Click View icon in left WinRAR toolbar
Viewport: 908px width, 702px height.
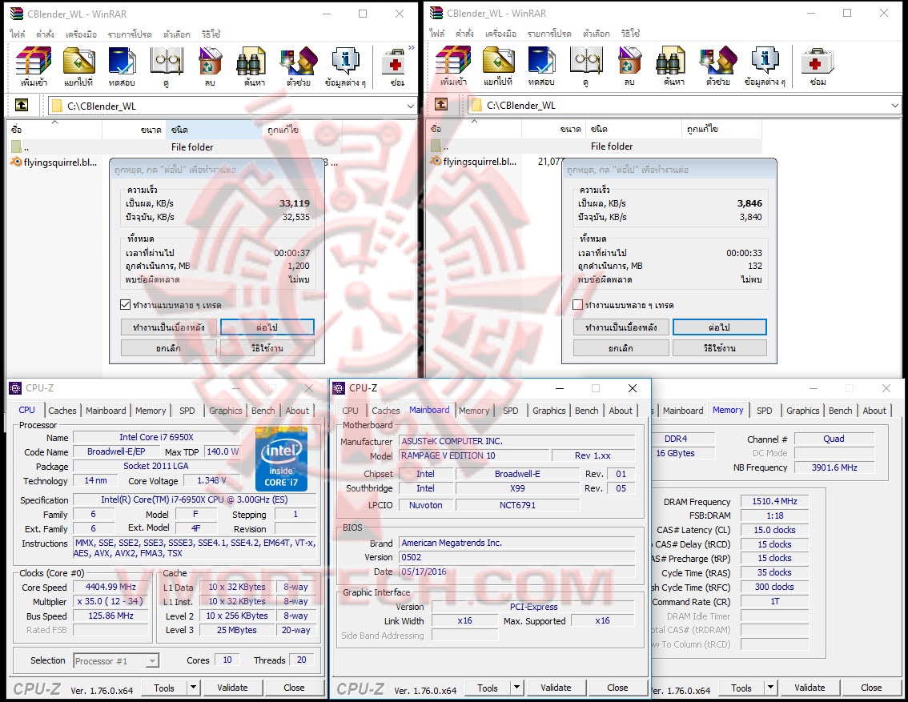click(x=167, y=66)
